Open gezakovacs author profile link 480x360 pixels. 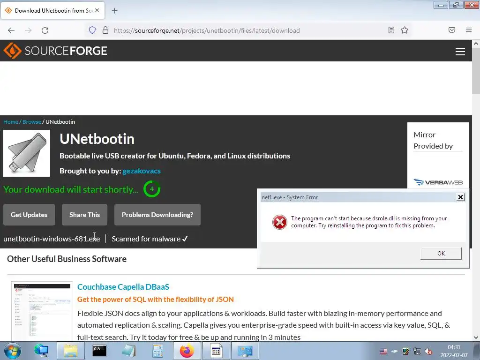click(142, 171)
